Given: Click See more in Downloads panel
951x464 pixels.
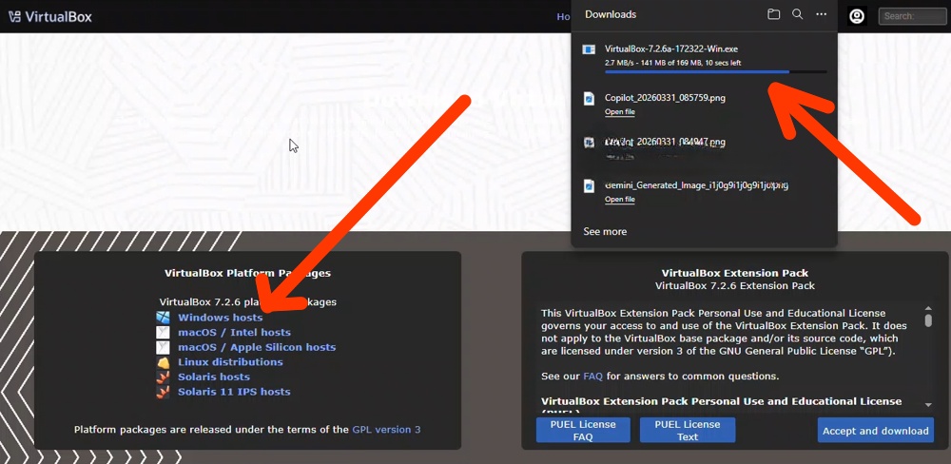Looking at the screenshot, I should click(605, 232).
